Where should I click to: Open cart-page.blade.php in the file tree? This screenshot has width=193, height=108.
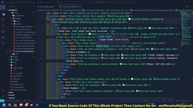pyautogui.click(x=23, y=29)
